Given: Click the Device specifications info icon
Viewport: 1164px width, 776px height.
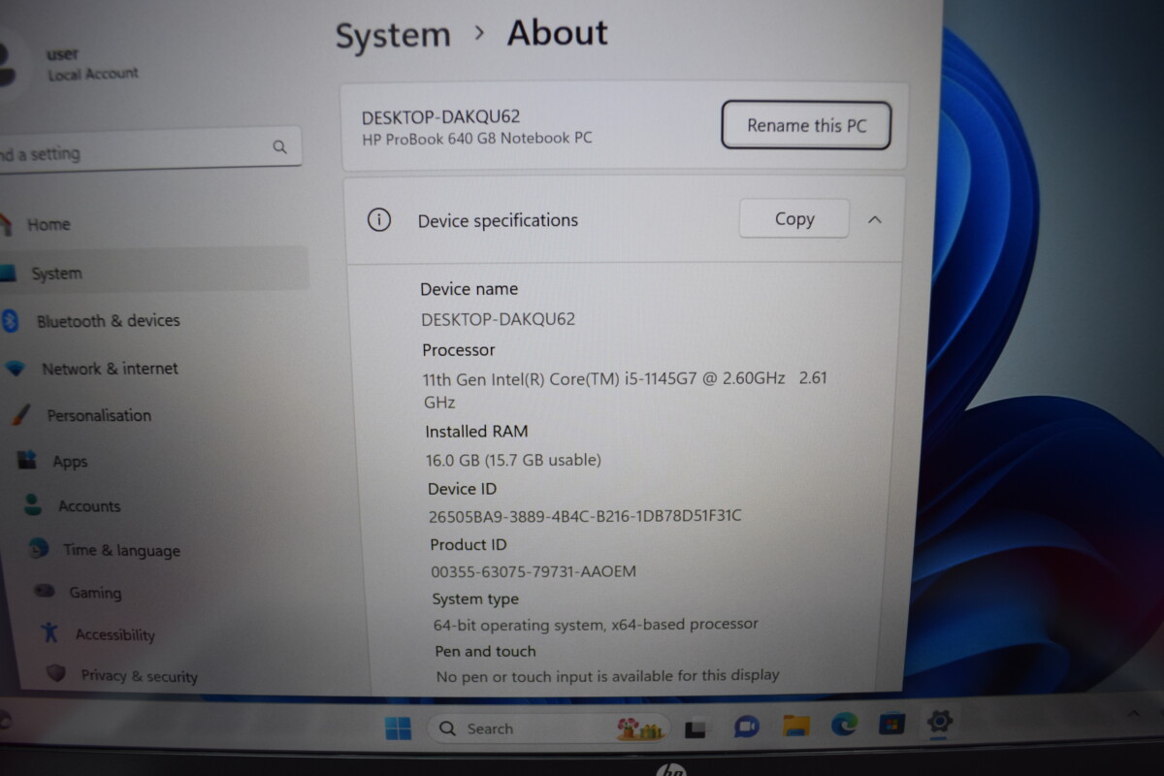Looking at the screenshot, I should click(x=378, y=220).
